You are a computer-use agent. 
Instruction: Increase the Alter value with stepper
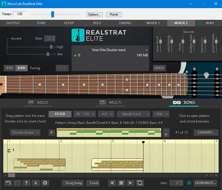[53, 37]
